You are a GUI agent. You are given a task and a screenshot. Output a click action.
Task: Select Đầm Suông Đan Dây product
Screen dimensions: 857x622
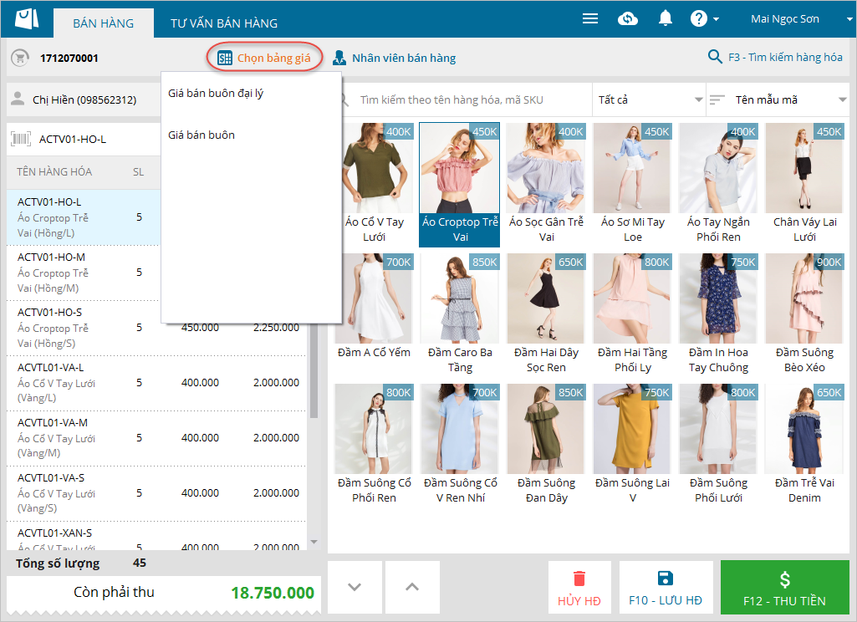tap(546, 445)
